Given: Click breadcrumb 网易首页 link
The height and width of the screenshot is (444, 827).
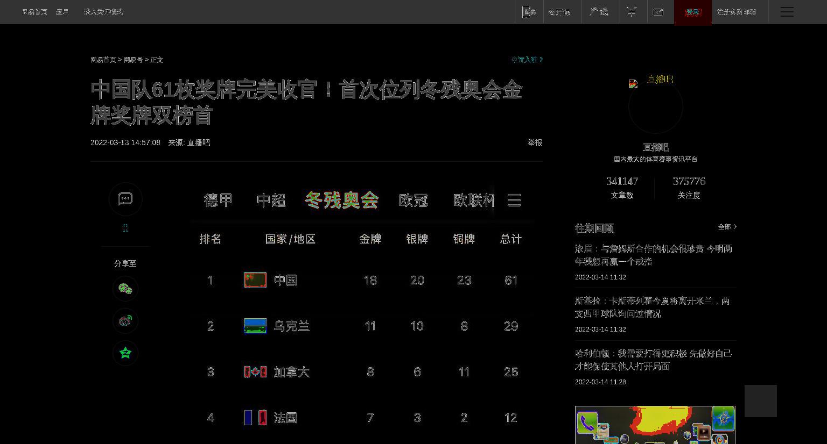Looking at the screenshot, I should pyautogui.click(x=103, y=60).
